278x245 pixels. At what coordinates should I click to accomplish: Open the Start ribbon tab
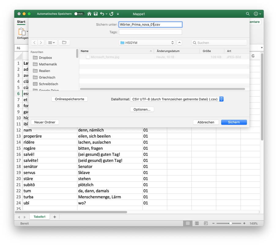[x=21, y=22]
